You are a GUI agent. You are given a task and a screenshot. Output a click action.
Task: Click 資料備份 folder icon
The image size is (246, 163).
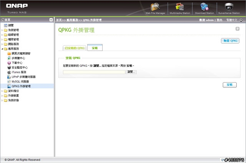click(5, 91)
